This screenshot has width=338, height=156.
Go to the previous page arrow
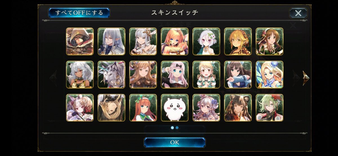tap(53, 78)
